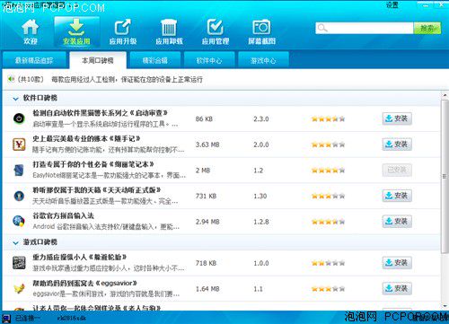
Task: Click the 谷歌拼音输入法 app icon
Action: (x=19, y=222)
